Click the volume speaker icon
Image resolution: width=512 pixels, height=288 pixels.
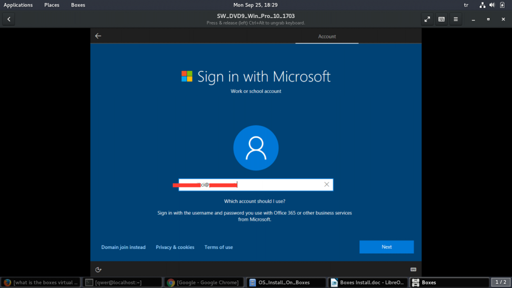pyautogui.click(x=492, y=5)
